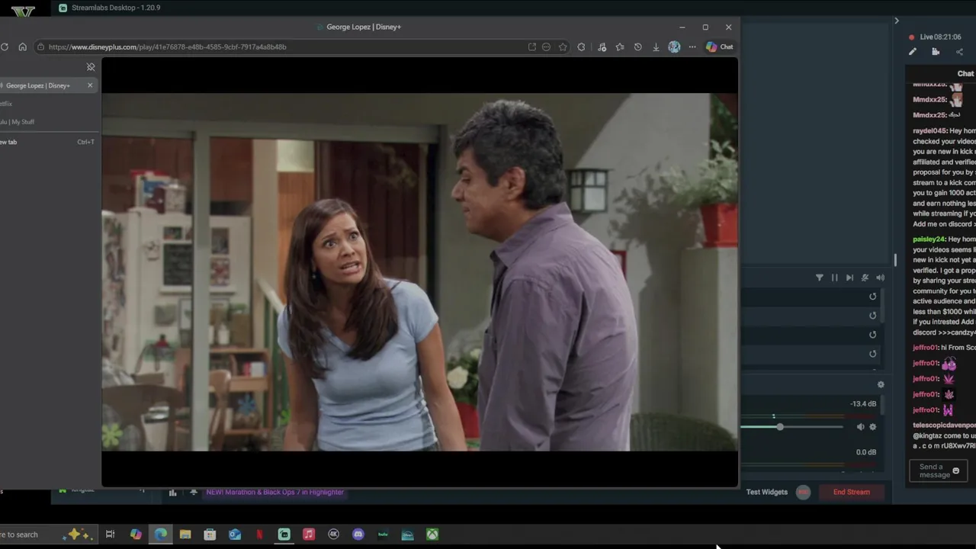Open the emoji picker in chat

(x=956, y=471)
